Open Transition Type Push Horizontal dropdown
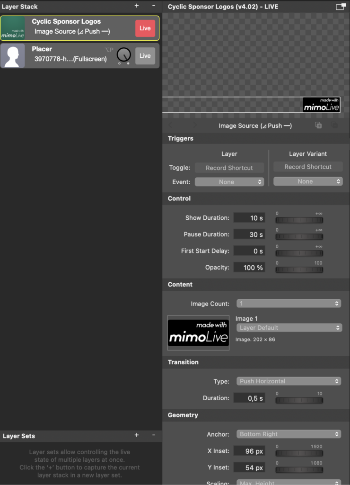 click(289, 381)
